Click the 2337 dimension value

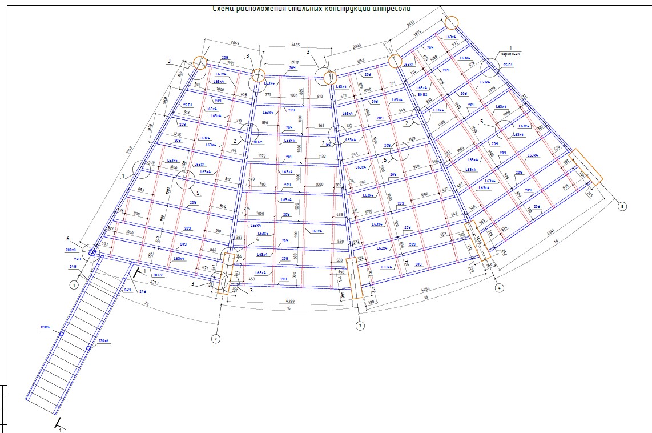410,23
